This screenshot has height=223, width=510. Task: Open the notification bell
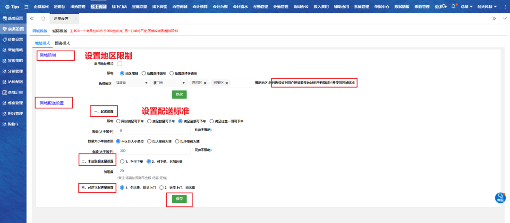click(x=453, y=7)
